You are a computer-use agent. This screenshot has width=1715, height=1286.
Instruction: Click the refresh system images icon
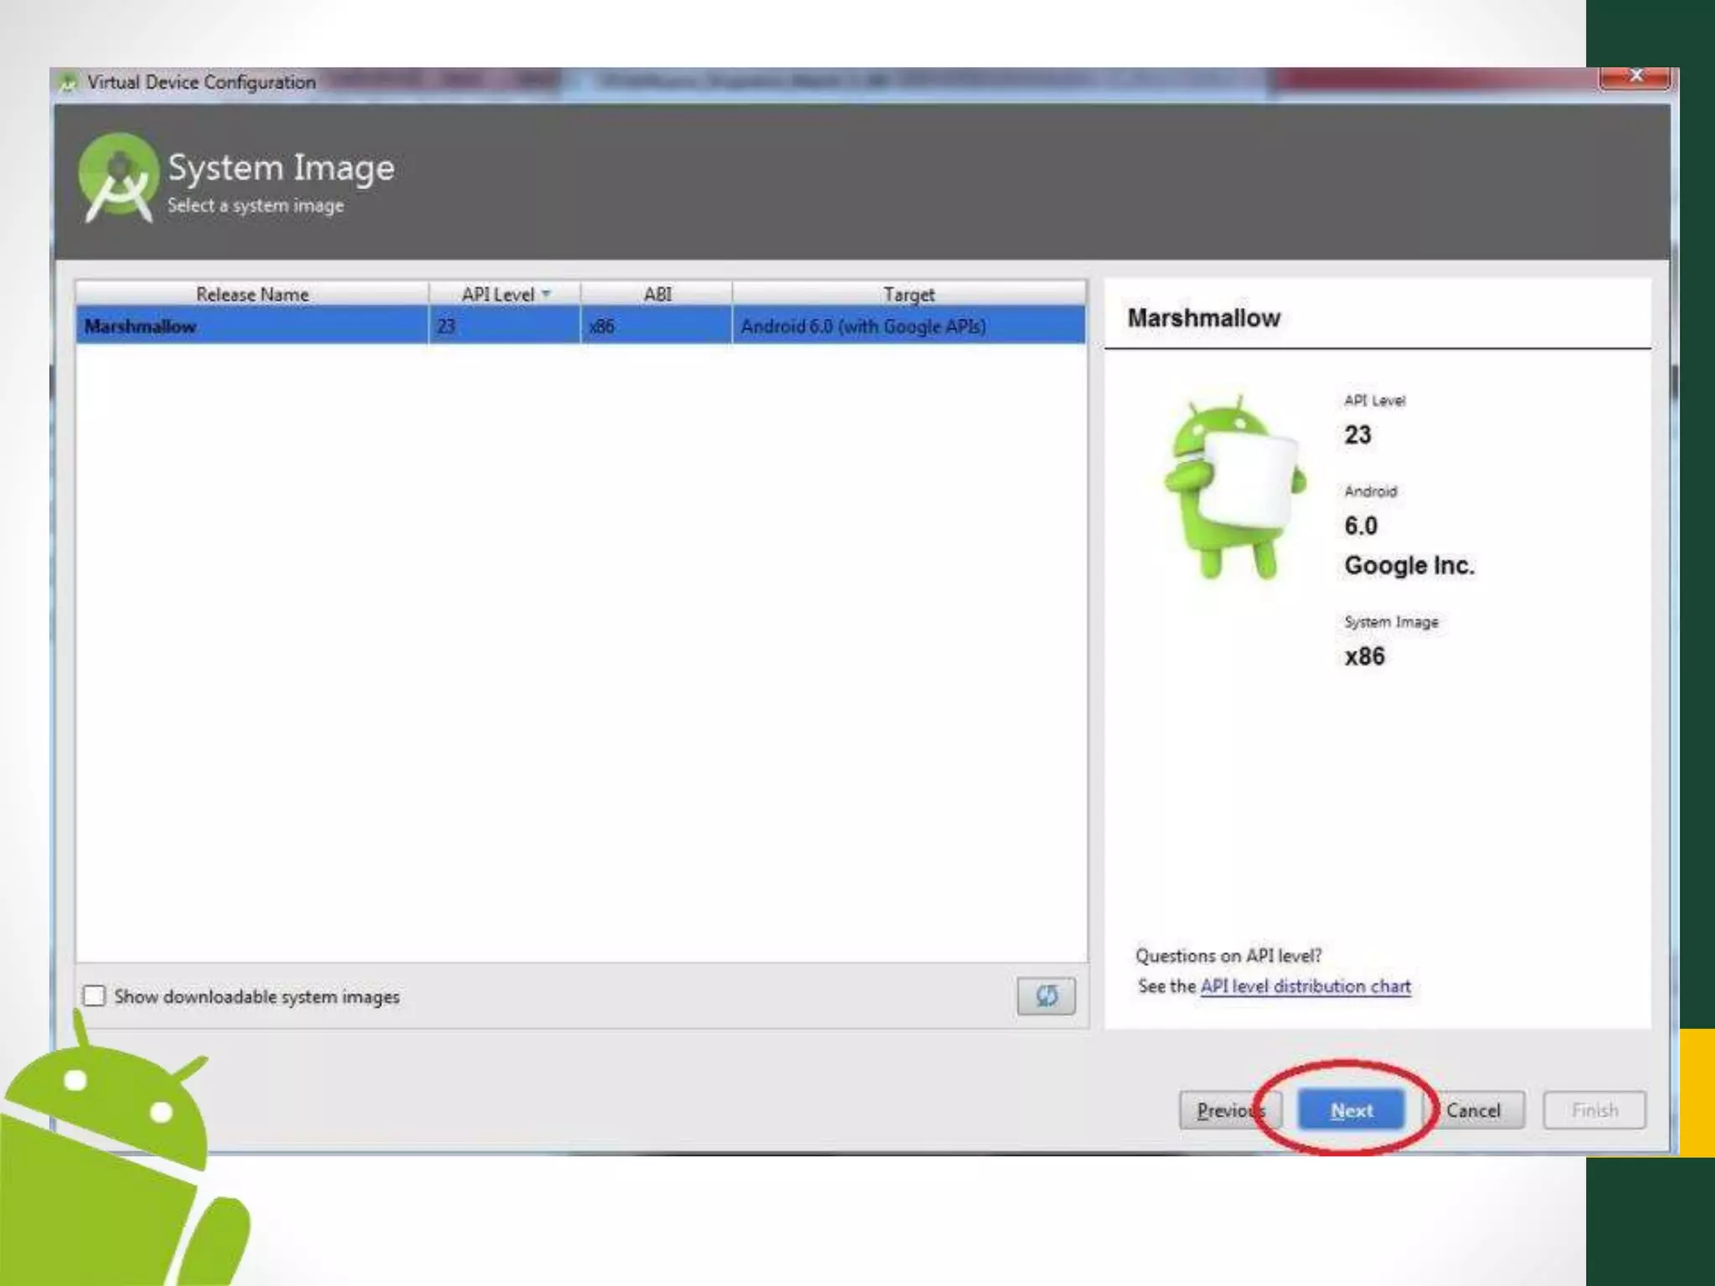pos(1046,995)
